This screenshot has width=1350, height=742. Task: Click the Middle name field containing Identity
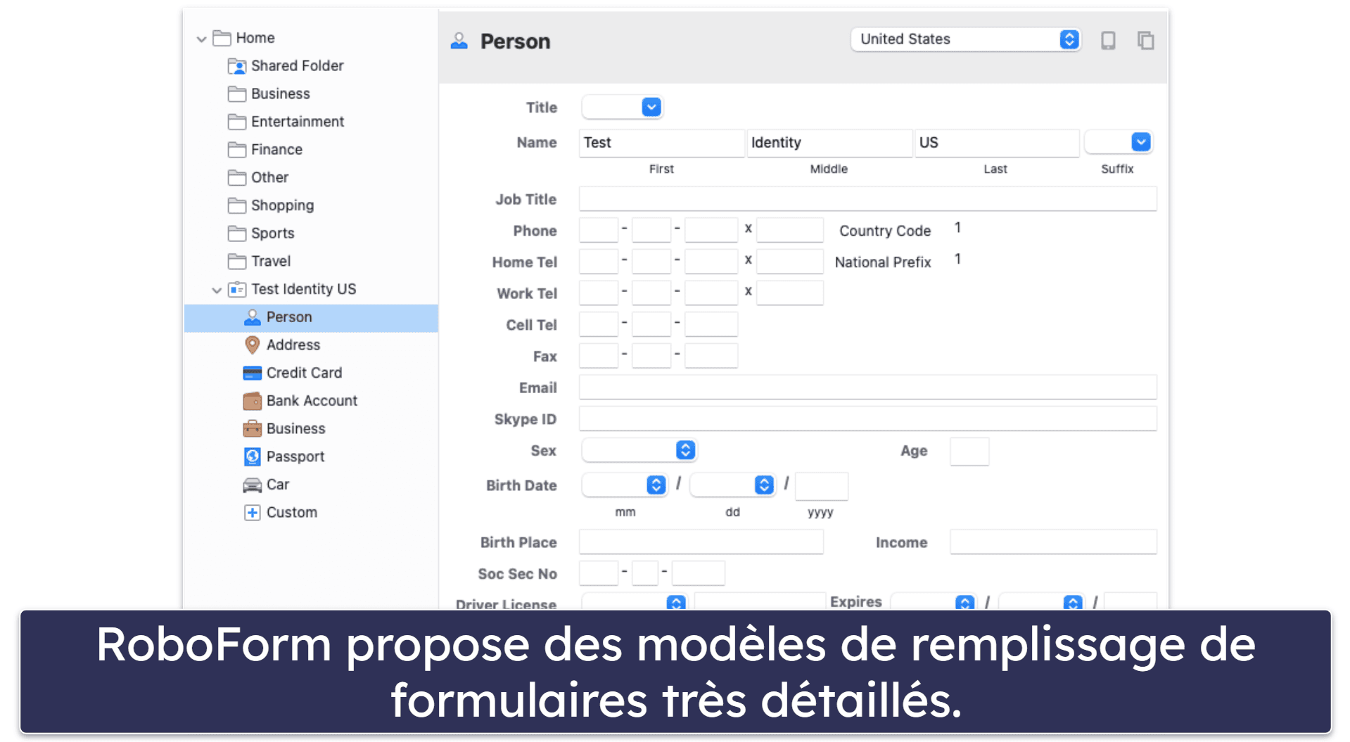pos(829,143)
